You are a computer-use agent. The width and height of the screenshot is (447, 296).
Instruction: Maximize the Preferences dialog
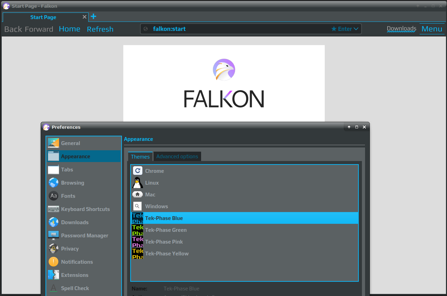357,127
